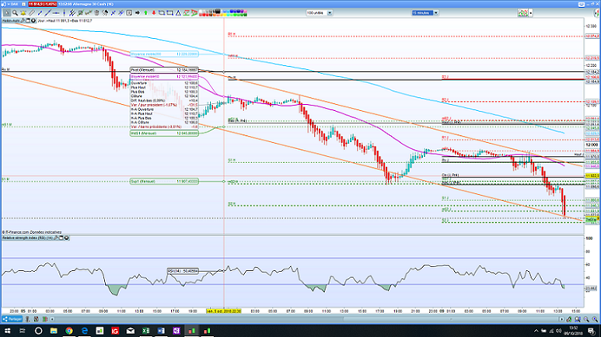This screenshot has height=337, width=601.
Task: Select the vertical line drawing tool
Action: point(64,13)
